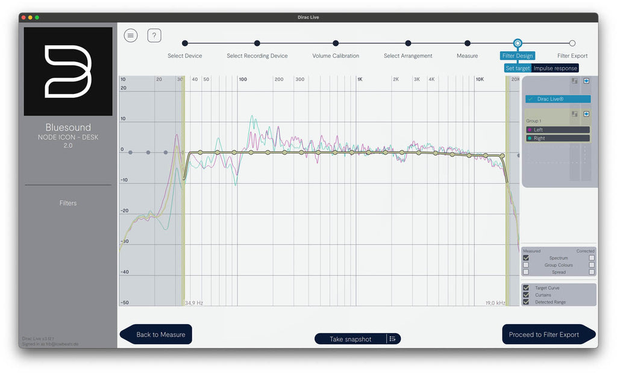Viewport: 617px width, 373px height.
Task: Uncheck the Curtains checkbox
Action: tap(526, 295)
